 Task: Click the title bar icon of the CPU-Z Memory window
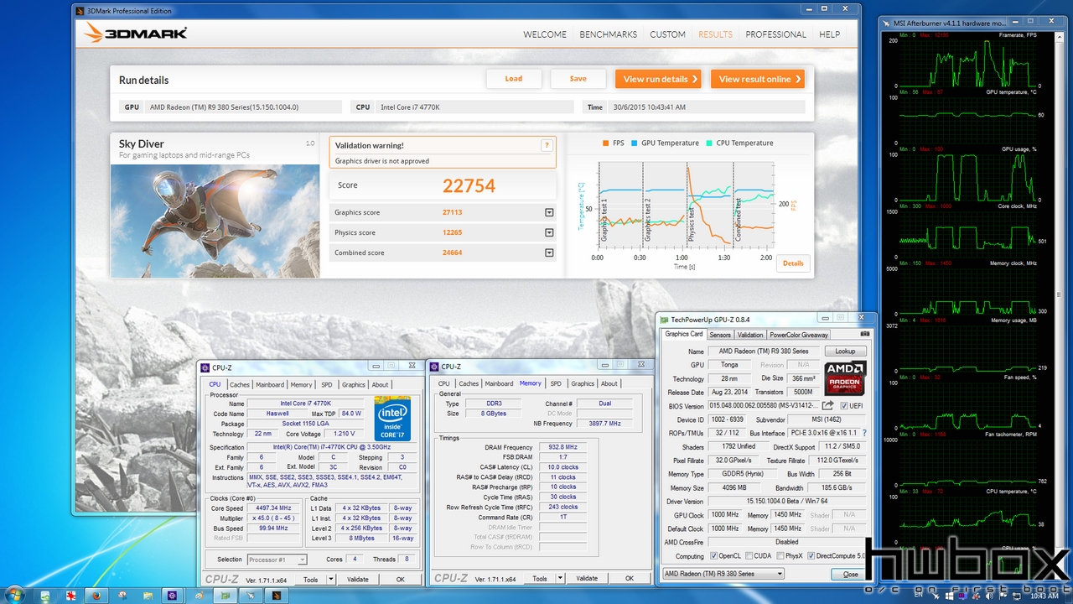tap(433, 367)
